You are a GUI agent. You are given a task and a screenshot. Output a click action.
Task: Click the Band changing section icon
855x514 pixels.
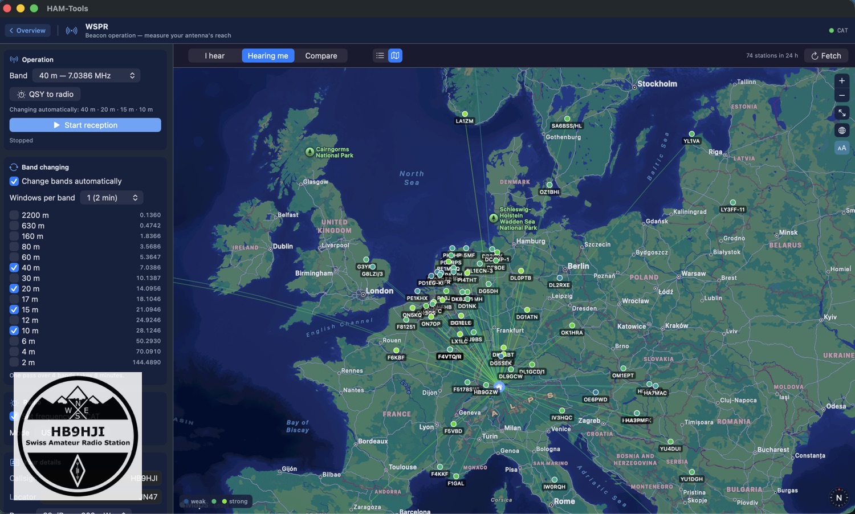[14, 168]
